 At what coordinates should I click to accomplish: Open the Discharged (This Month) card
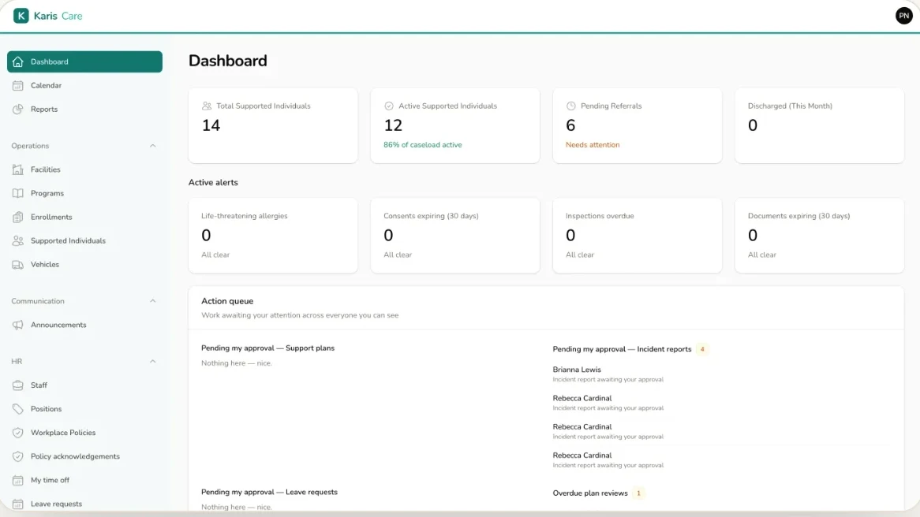pyautogui.click(x=820, y=125)
